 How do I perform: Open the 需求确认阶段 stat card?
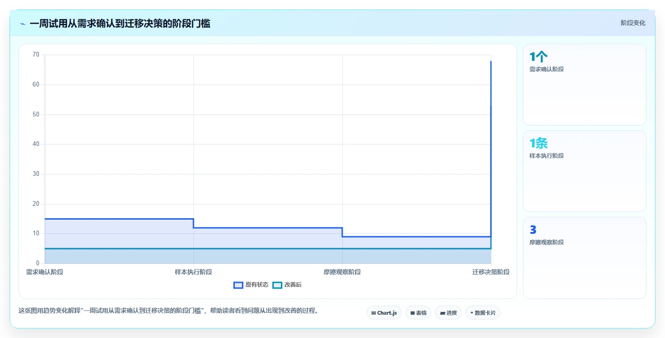tap(584, 85)
